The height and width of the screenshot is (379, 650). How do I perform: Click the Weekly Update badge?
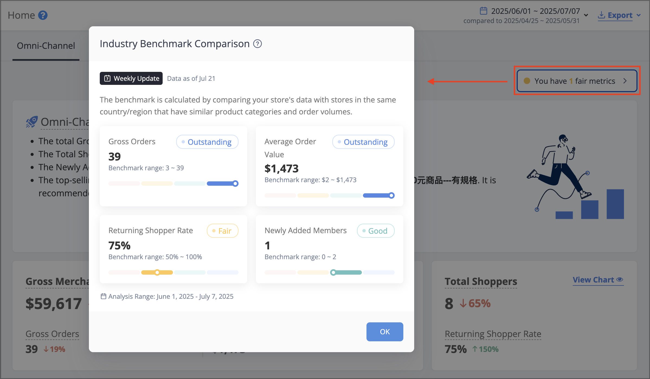pyautogui.click(x=131, y=78)
